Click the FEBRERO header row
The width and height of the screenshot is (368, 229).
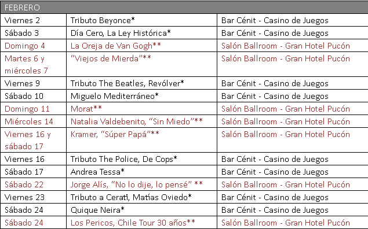click(x=184, y=8)
